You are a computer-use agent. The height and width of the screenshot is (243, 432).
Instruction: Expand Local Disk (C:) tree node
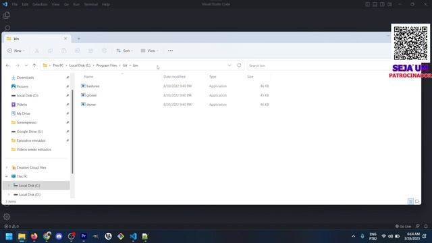click(9, 186)
